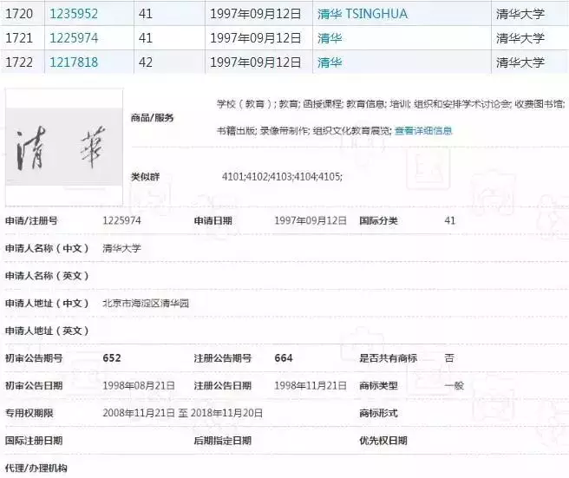Click the 优先权日期 label

click(383, 441)
